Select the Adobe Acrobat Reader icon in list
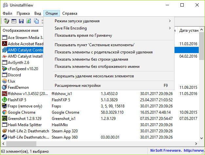205x155 pixels. pos(5,44)
